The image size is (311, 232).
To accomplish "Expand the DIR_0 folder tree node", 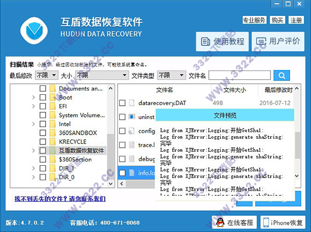I will click(x=33, y=177).
